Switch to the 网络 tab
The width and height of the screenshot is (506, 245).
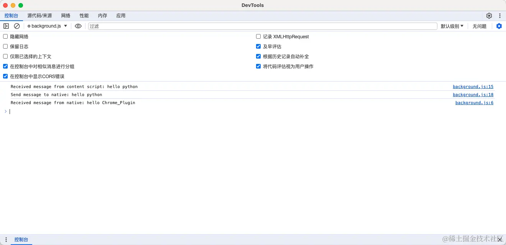pos(66,16)
